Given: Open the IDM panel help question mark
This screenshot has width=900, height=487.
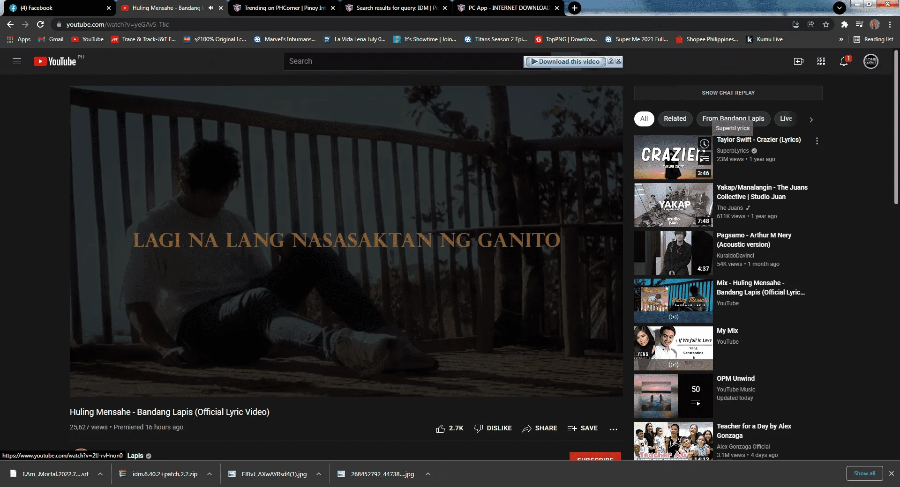Looking at the screenshot, I should coord(611,61).
